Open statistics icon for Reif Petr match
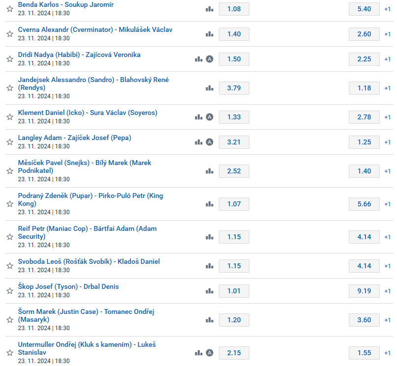 click(210, 237)
